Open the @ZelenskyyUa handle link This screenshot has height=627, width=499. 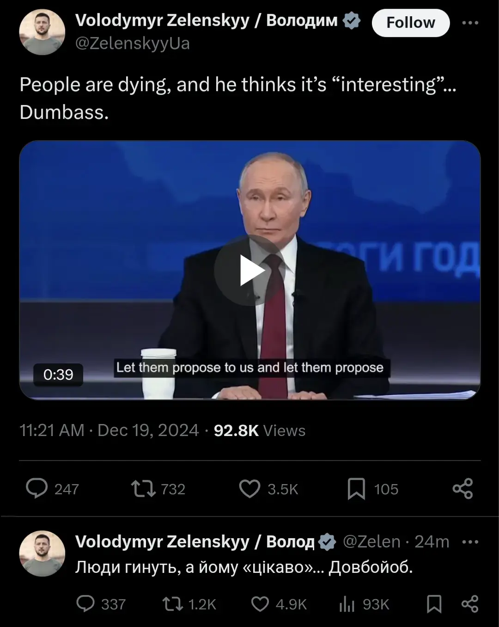pos(132,43)
